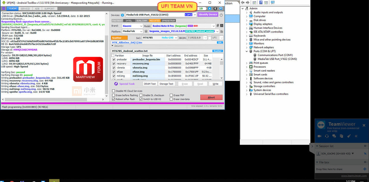Click TeamViewer brush/whiteboard icon
Viewport: 369px width, 182px height.
(349, 136)
